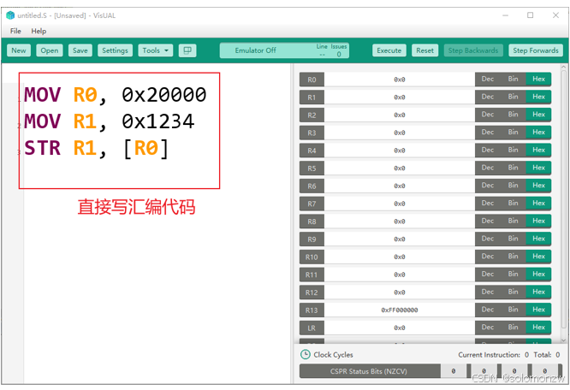Viewport: 570px width, 390px height.
Task: Switch R10 to Bin format
Action: 513,257
